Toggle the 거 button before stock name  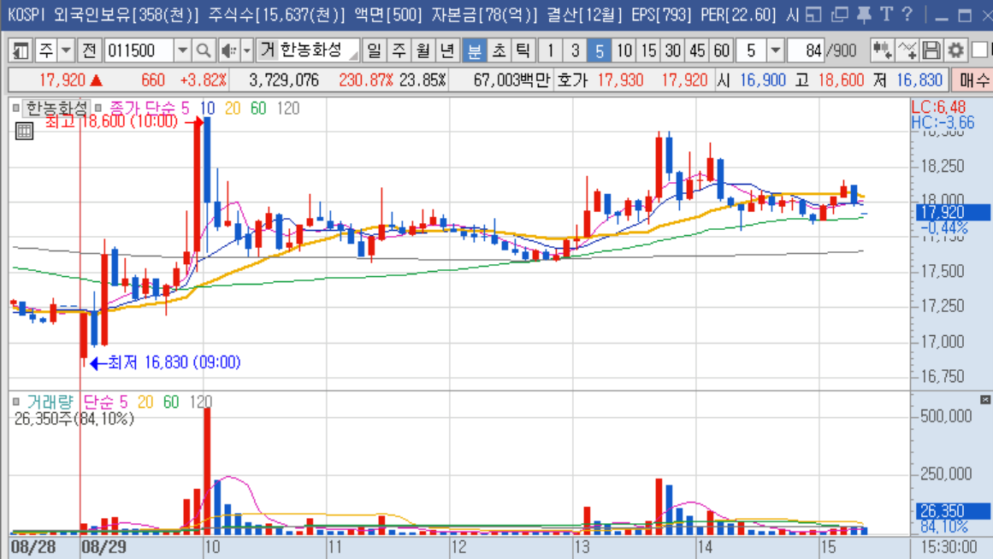267,50
